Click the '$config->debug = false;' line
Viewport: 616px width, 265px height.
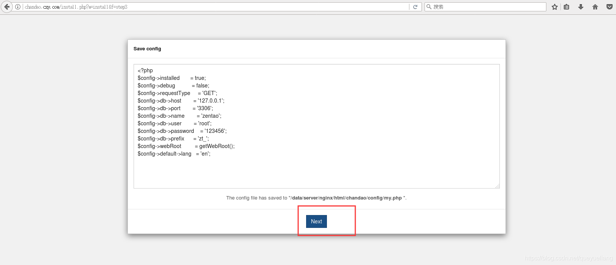coord(173,86)
